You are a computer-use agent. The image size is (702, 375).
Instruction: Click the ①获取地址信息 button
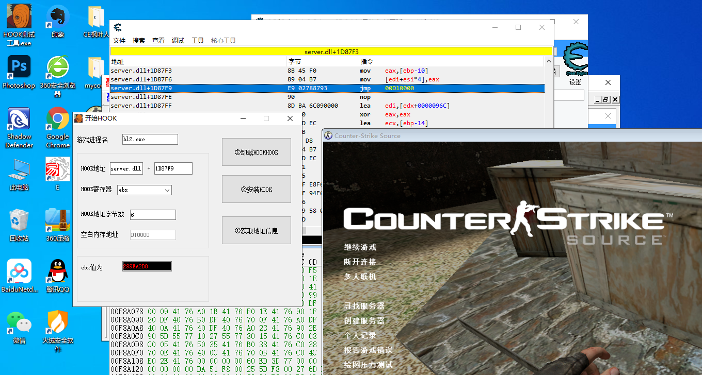257,231
